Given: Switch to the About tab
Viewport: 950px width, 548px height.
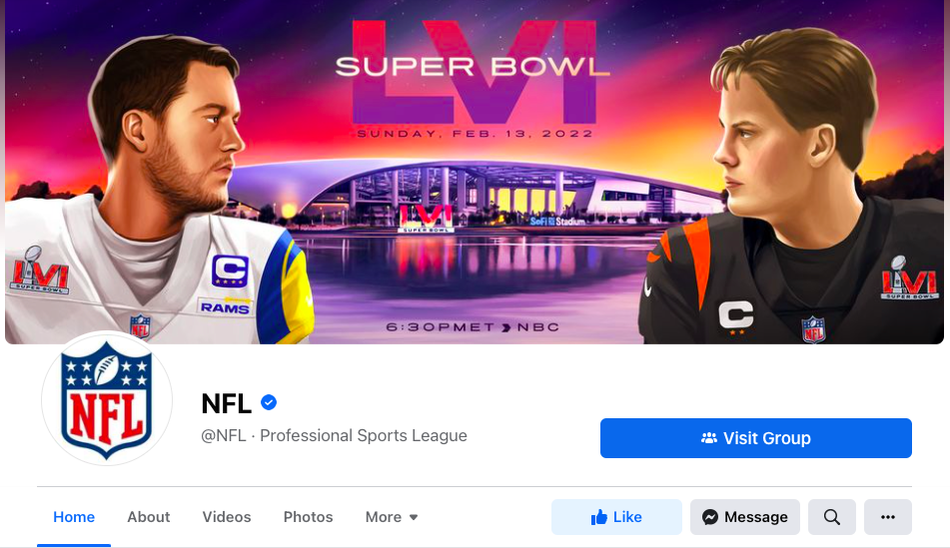Looking at the screenshot, I should [x=149, y=517].
